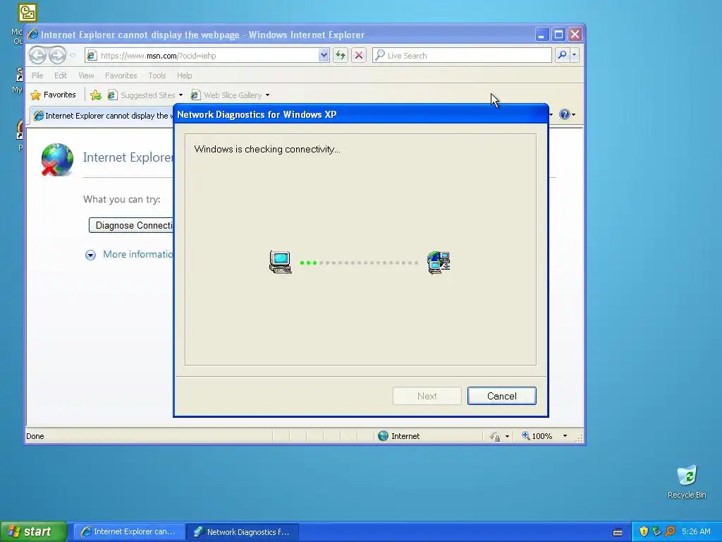Click the security shield tray icon
The image size is (722, 542).
pyautogui.click(x=644, y=531)
